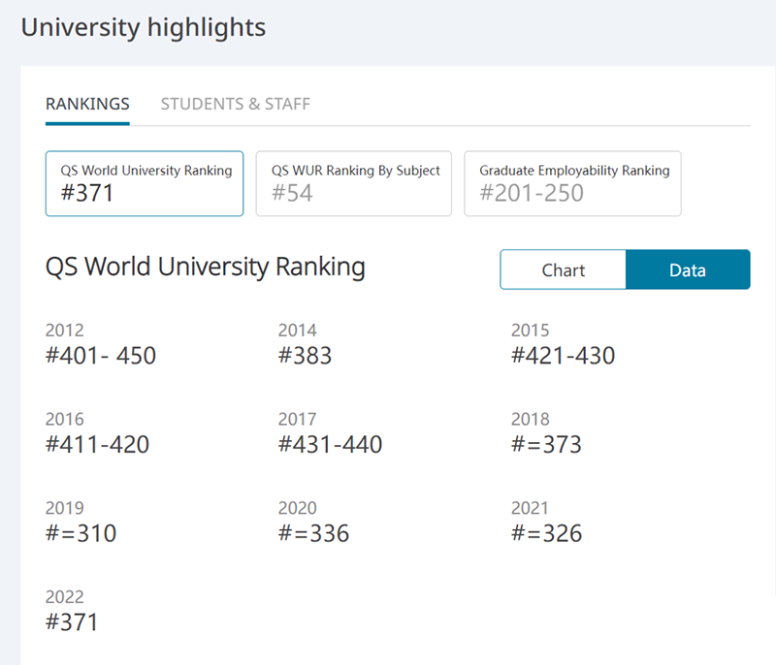Click the 2020 rank #=336
This screenshot has height=665, width=776.
pos(313,533)
